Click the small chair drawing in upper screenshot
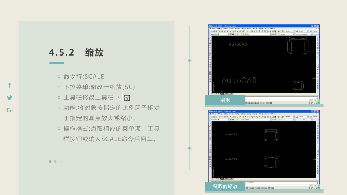Viewport: 347px width, 195px height. [x=298, y=85]
